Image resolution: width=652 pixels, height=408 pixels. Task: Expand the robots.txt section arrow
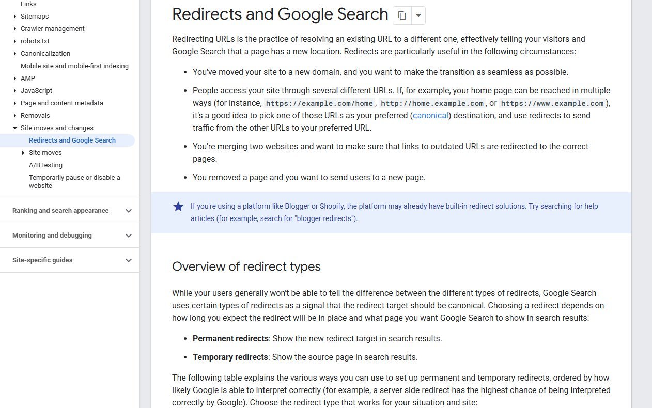pos(15,41)
